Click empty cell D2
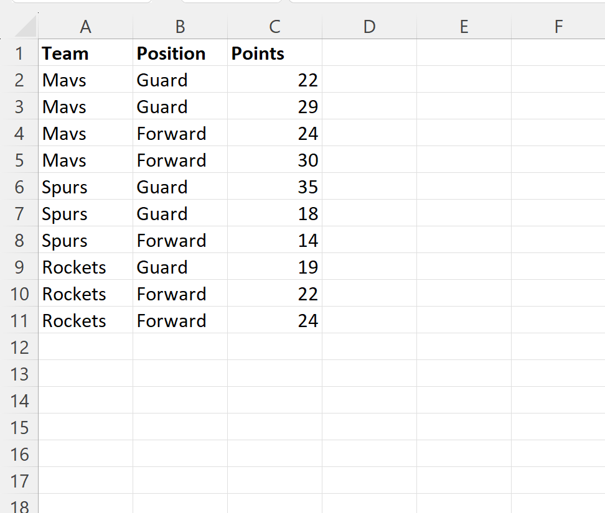Screen dimensions: 605x513 369,80
